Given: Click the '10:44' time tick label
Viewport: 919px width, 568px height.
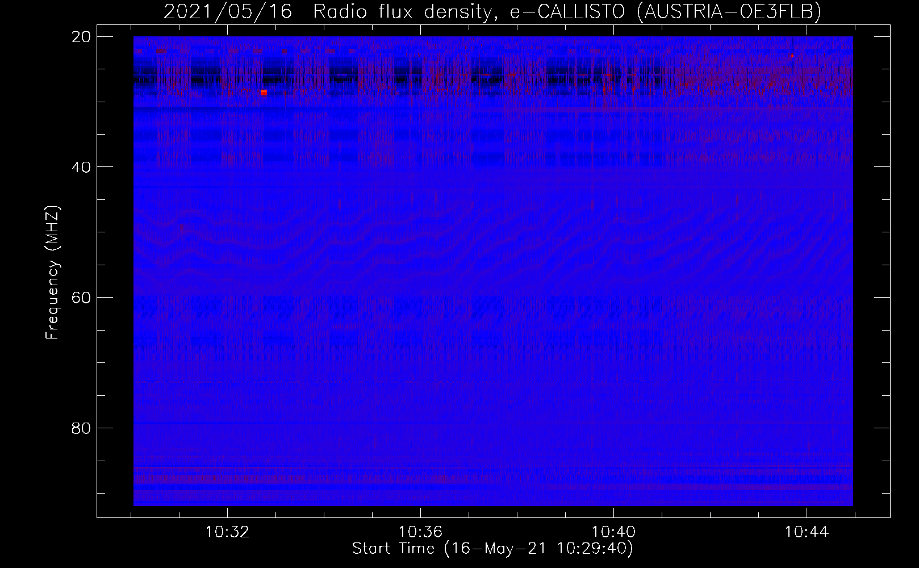Looking at the screenshot, I should point(807,532).
